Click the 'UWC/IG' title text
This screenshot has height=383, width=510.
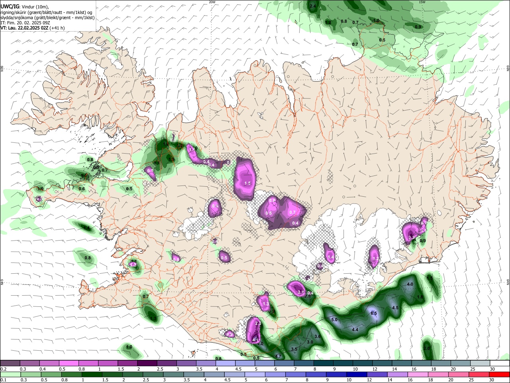tap(10, 6)
